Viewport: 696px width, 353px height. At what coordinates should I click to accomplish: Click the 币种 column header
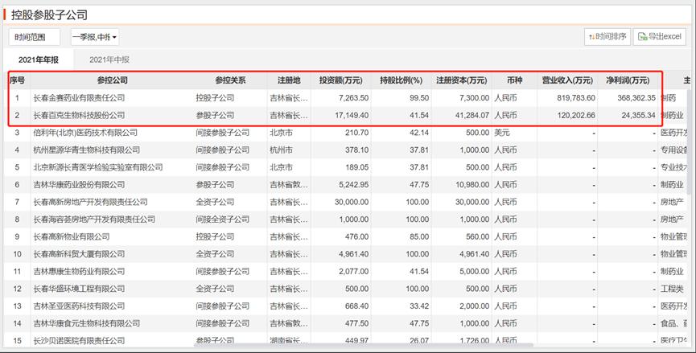pos(514,80)
